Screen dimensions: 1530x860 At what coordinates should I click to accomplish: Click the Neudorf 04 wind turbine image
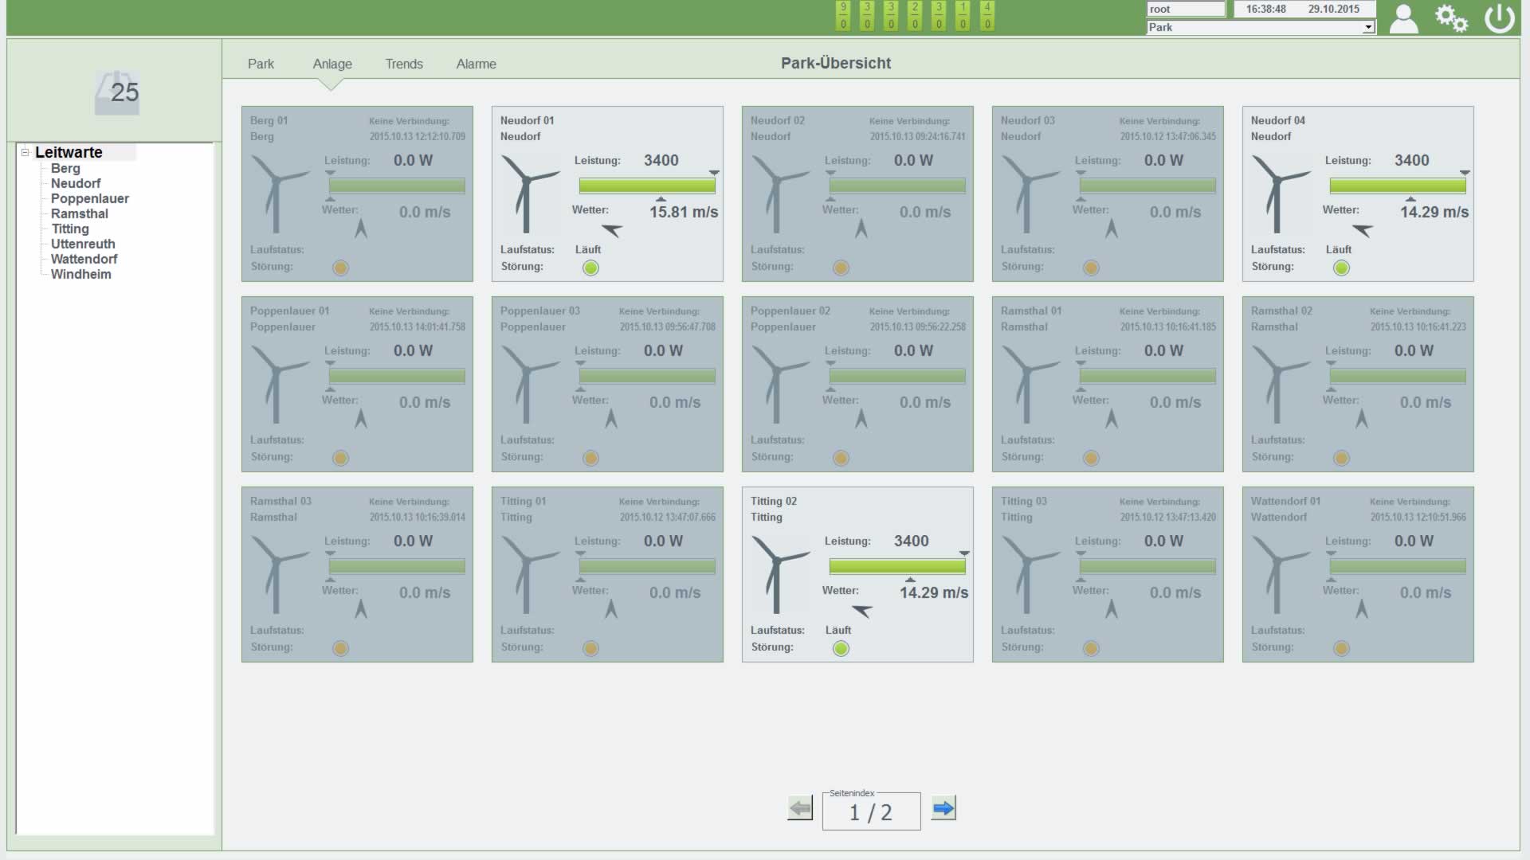(1280, 193)
